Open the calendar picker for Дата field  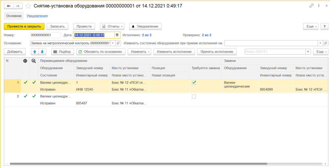coord(117,35)
